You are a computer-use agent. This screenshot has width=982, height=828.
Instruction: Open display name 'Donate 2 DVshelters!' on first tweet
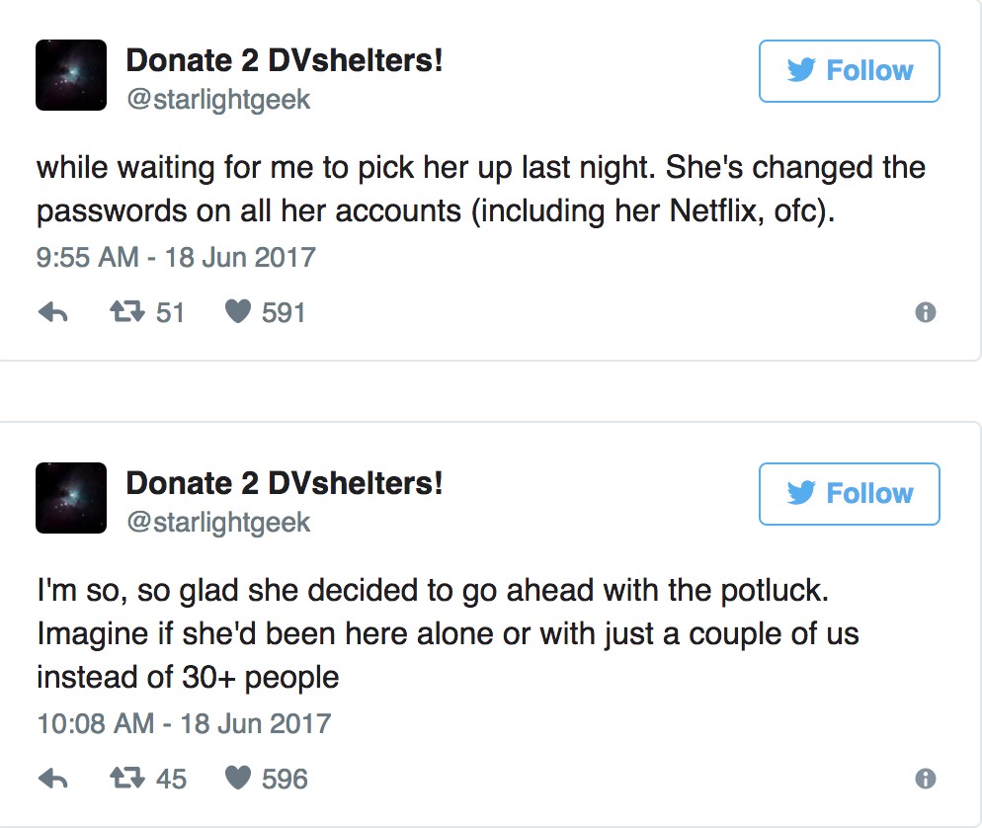click(x=285, y=60)
